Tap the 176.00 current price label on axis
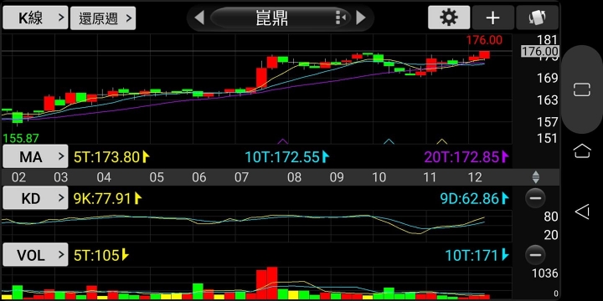Screen dimensions: 603x301 pyautogui.click(x=540, y=51)
